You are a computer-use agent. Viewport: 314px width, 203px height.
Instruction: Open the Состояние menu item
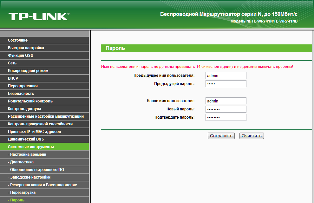pos(44,40)
